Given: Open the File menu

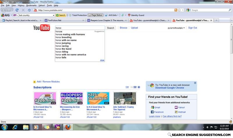Looking at the screenshot, I should click(3, 6).
